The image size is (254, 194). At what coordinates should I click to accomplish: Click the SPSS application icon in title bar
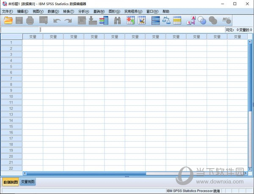click(x=5, y=4)
